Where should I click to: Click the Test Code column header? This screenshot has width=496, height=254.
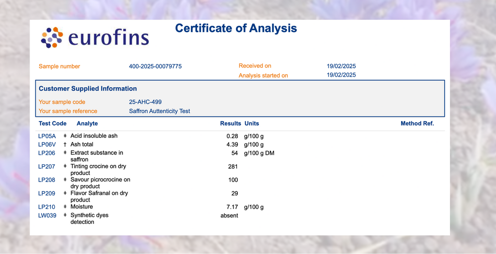pos(52,124)
